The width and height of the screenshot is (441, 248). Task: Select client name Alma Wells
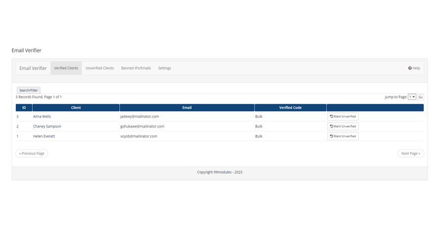42,117
